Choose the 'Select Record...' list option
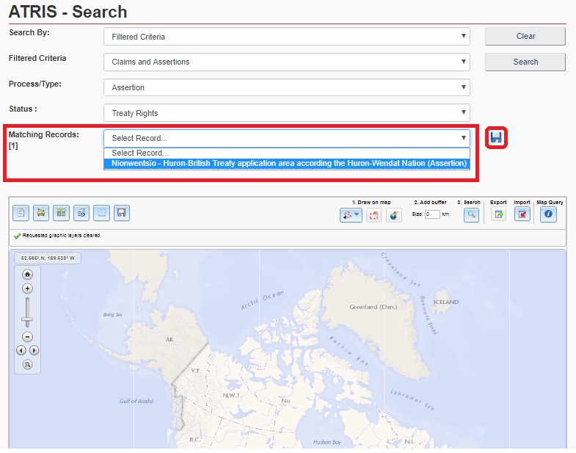576x453 pixels. click(x=286, y=153)
